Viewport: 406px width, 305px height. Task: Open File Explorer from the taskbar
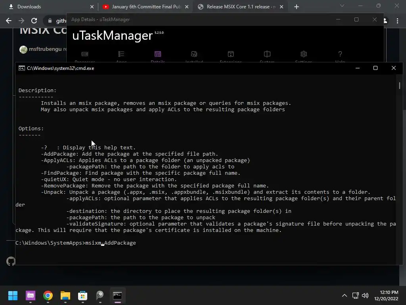65,295
